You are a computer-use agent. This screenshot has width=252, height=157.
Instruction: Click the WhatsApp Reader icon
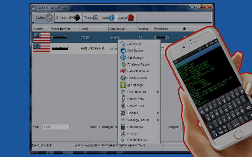[x=123, y=64]
